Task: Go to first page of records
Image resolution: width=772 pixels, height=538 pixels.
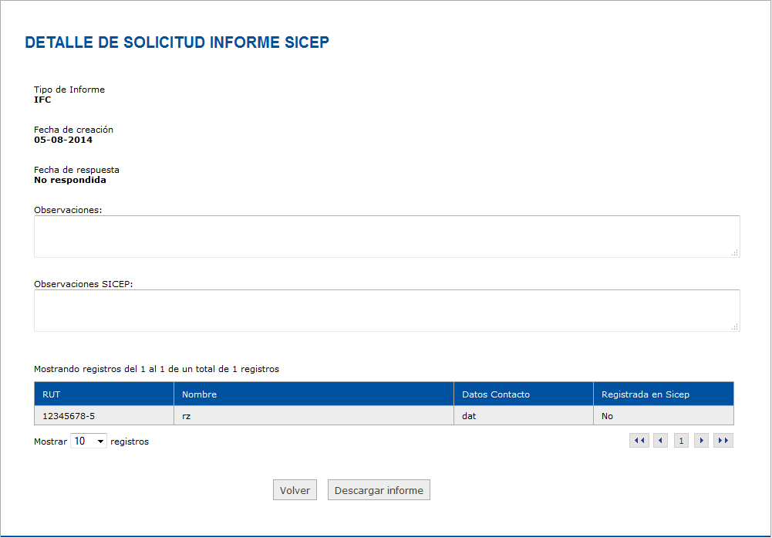Action: coord(639,441)
